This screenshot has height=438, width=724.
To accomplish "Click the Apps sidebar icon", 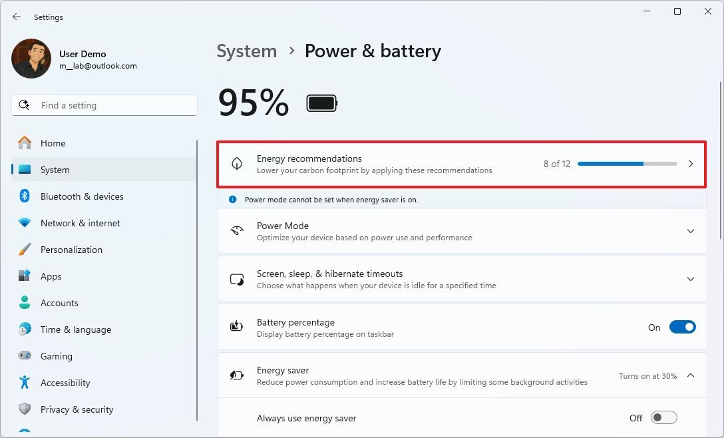I will pos(25,276).
